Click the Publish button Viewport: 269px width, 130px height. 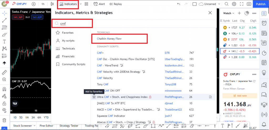coord(261,4)
